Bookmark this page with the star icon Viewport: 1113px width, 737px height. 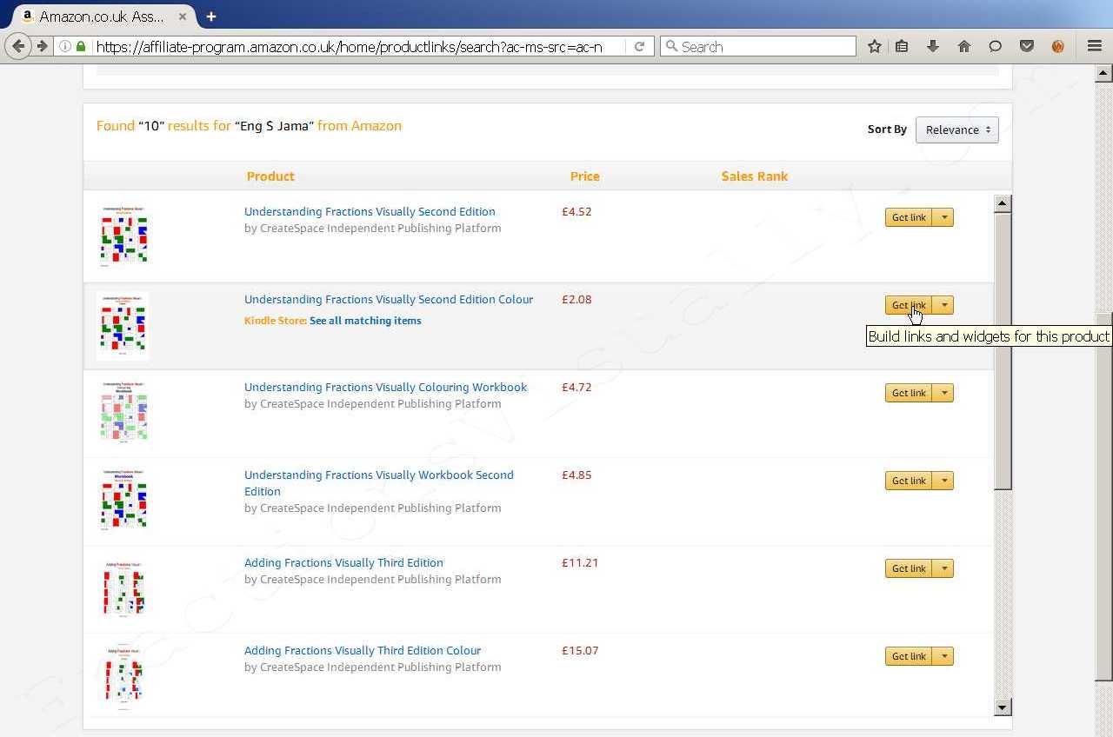tap(875, 46)
